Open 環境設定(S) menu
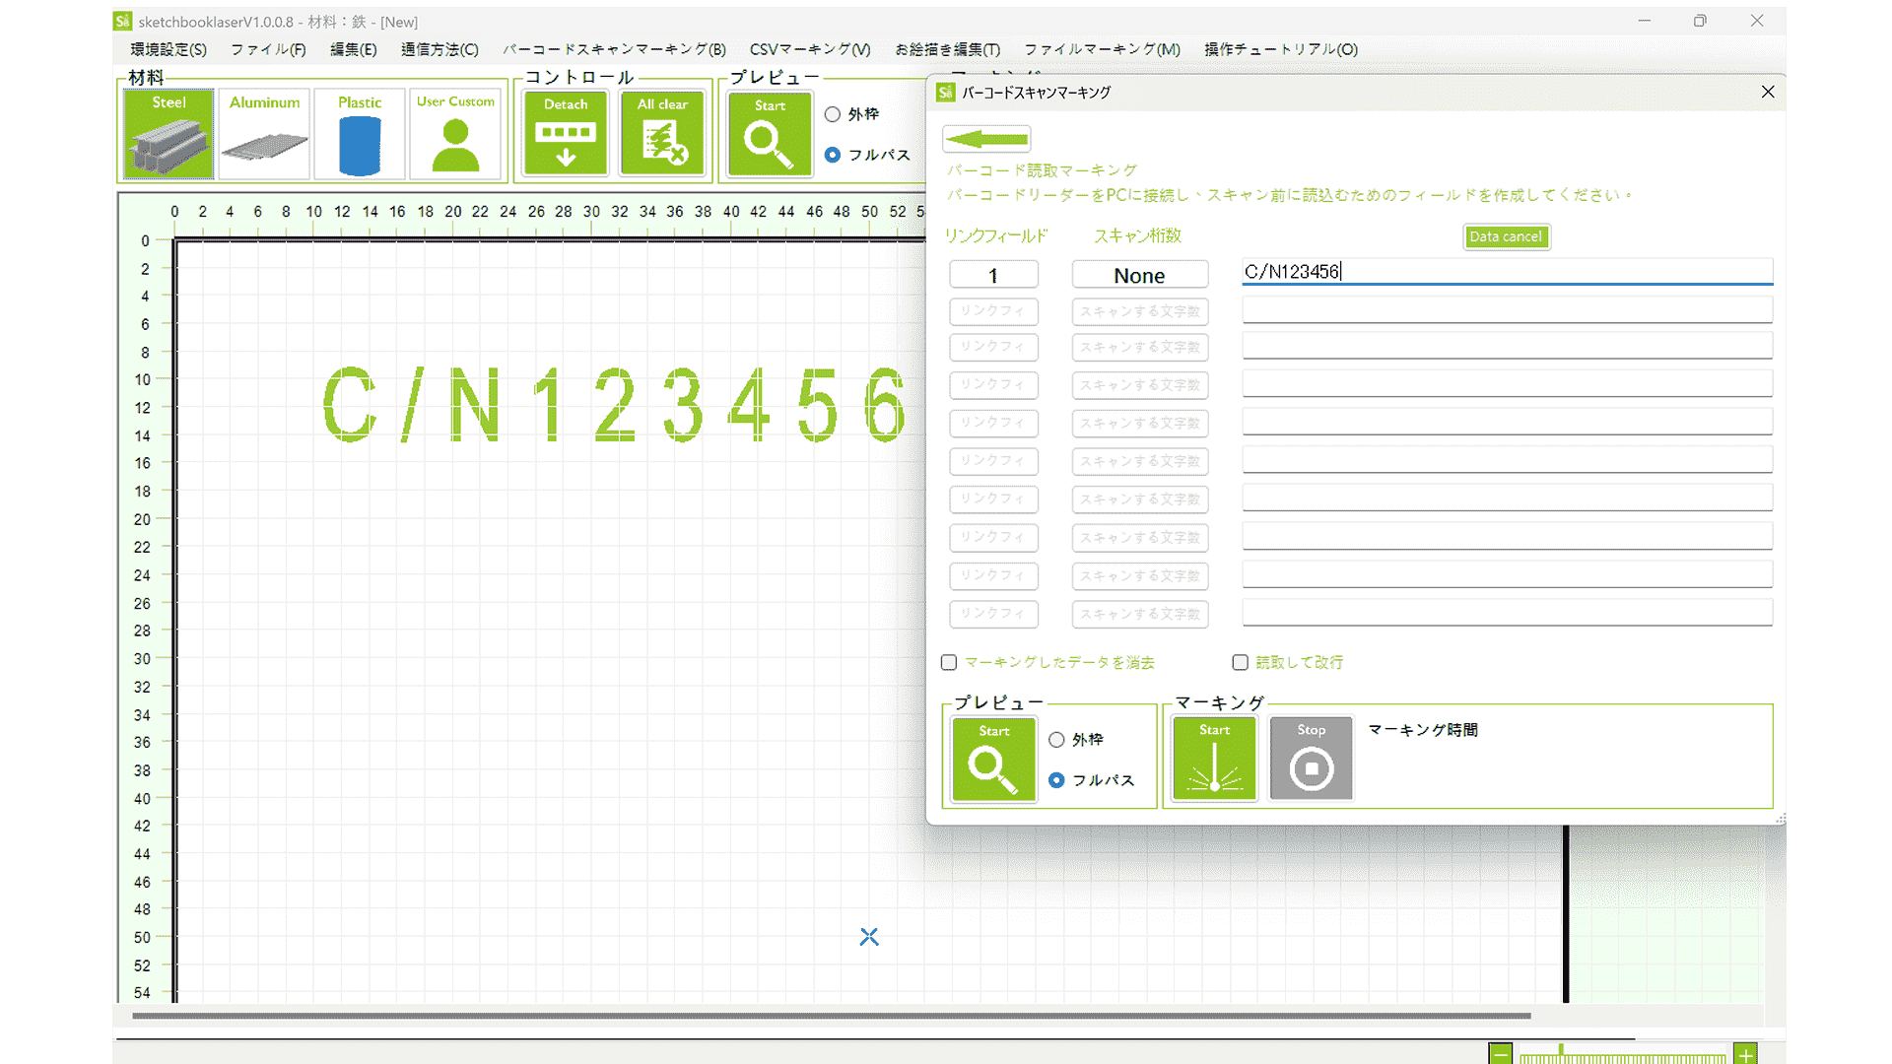1892x1064 pixels. [169, 49]
